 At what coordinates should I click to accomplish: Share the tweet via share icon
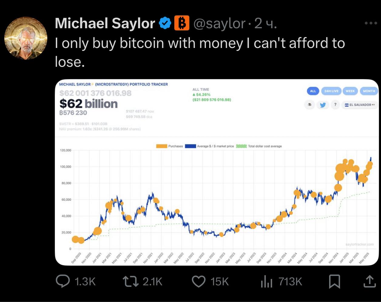[369, 281]
